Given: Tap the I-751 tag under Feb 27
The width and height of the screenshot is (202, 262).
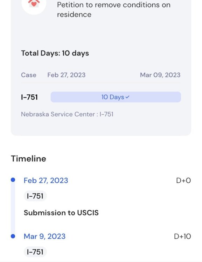Looking at the screenshot, I should pyautogui.click(x=35, y=196).
